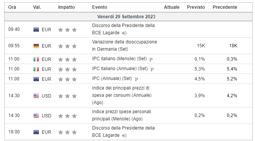The image size is (255, 141).
Task: Click the preliminary P icon next to IPC italiano (Annuale)
Action: click(x=152, y=69)
